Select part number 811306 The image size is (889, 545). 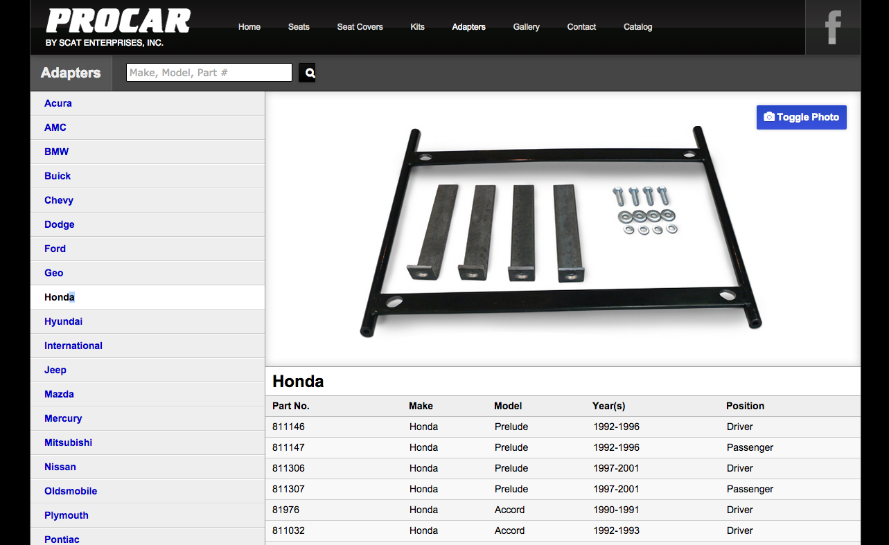pos(288,468)
